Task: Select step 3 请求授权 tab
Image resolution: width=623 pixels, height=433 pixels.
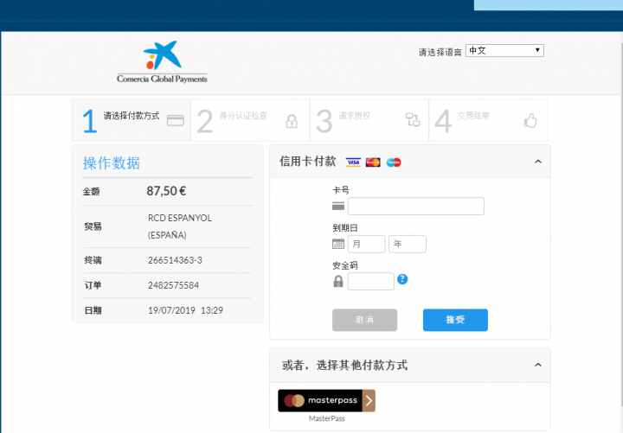Action: [x=369, y=120]
